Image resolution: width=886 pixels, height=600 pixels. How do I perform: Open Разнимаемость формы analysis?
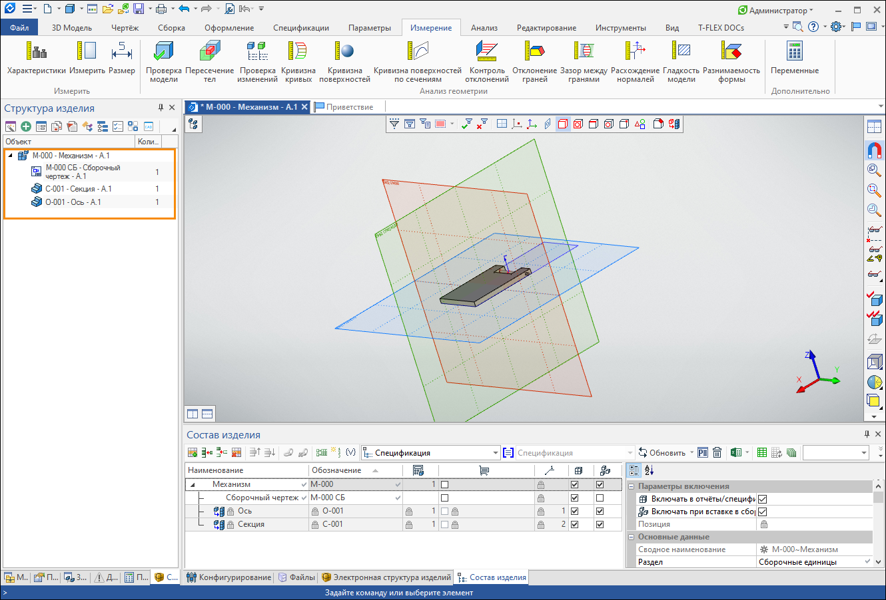[x=731, y=61]
